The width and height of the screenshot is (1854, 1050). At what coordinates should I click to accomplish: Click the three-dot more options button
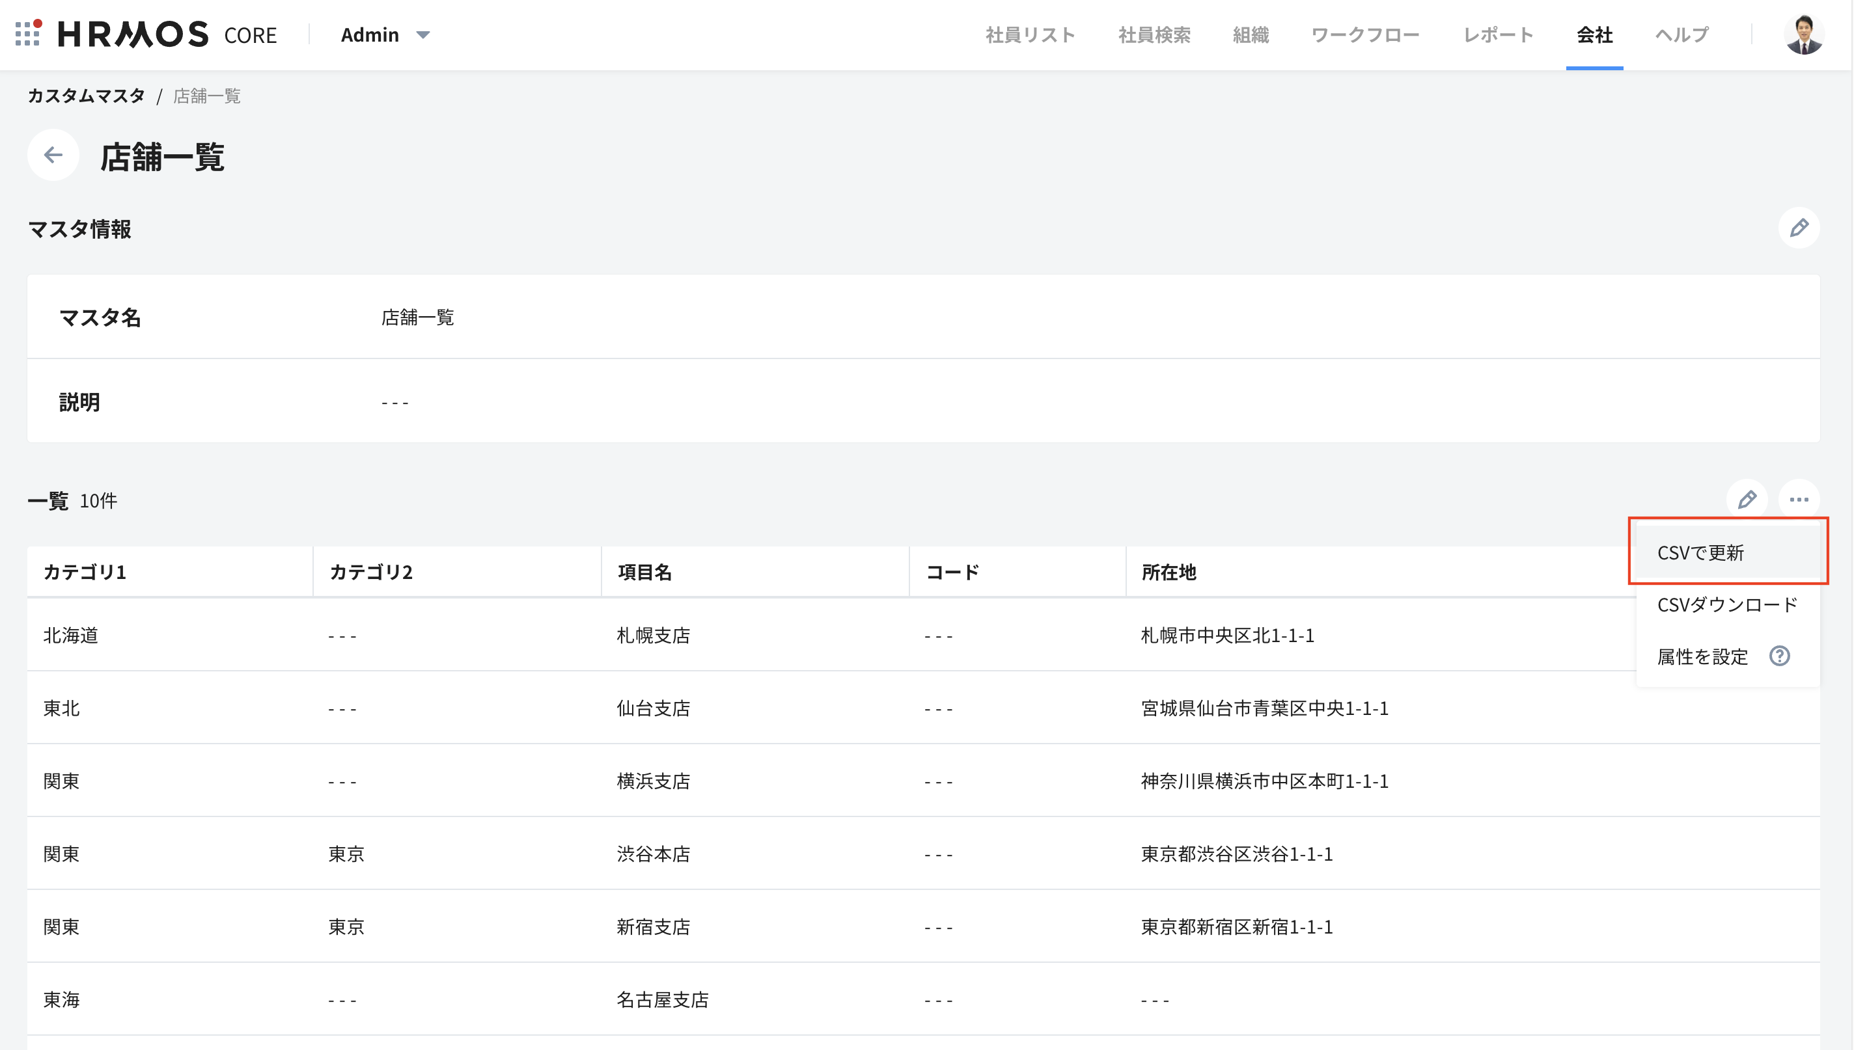pos(1799,500)
